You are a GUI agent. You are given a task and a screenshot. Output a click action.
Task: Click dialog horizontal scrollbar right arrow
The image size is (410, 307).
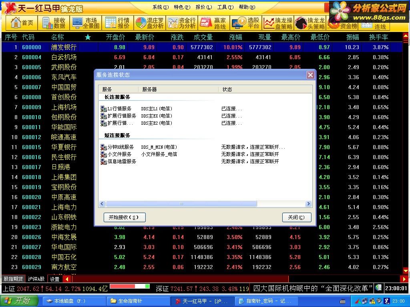(309, 204)
